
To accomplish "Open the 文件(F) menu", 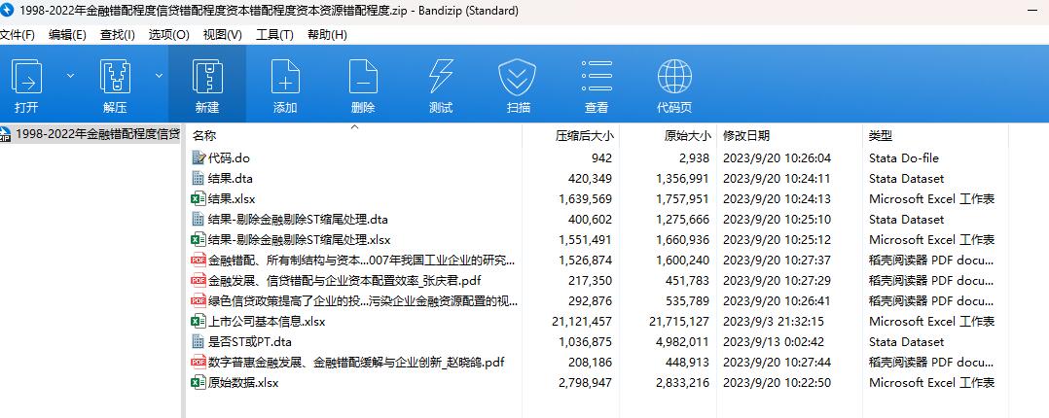I will pos(18,35).
